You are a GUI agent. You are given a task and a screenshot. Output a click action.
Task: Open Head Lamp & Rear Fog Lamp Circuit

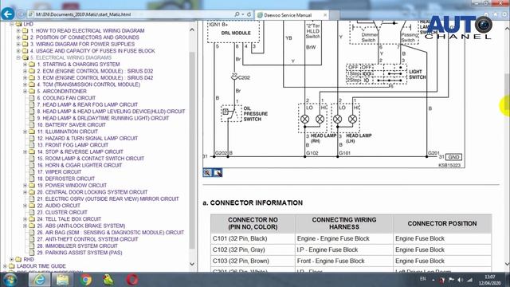(x=87, y=104)
